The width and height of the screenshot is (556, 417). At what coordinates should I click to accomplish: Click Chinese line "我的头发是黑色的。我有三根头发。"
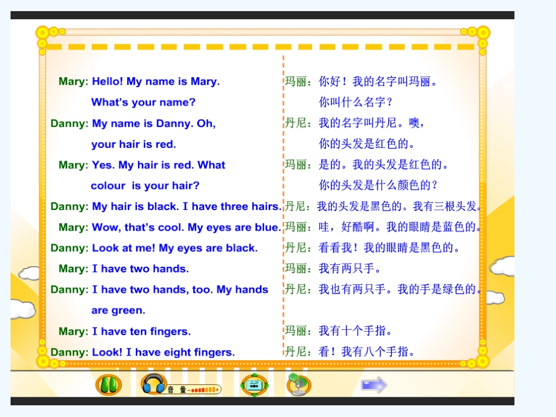coord(399,206)
